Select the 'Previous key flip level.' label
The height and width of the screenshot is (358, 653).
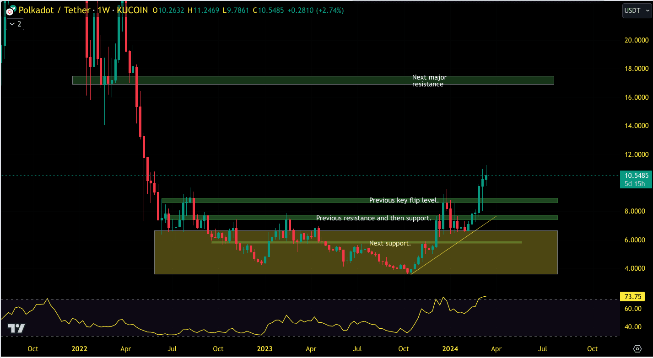pyautogui.click(x=404, y=200)
